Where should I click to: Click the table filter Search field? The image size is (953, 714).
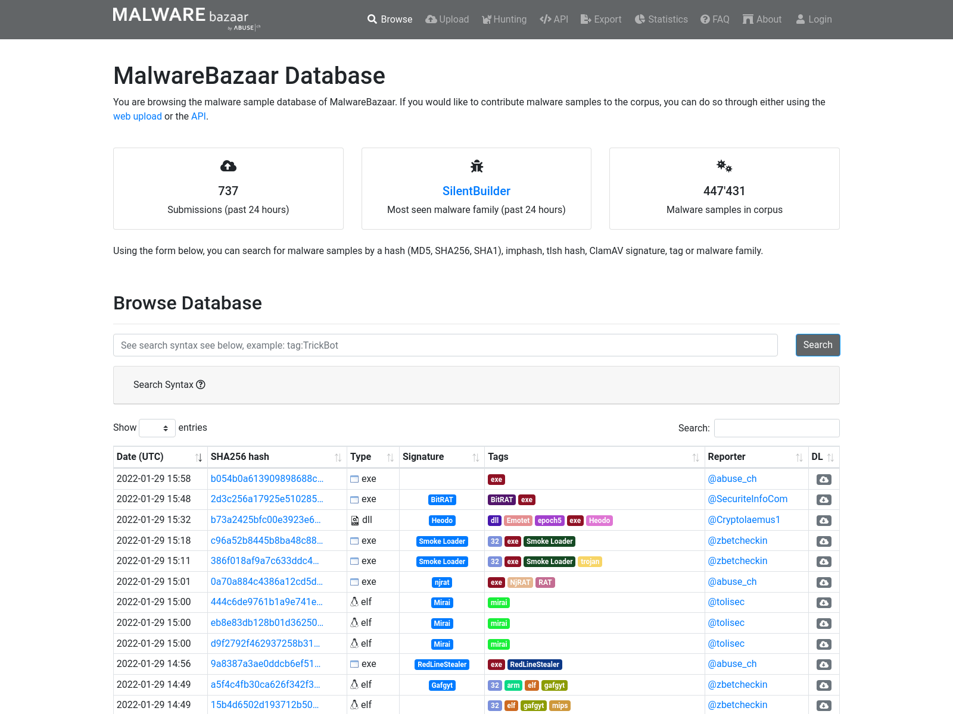pyautogui.click(x=777, y=428)
